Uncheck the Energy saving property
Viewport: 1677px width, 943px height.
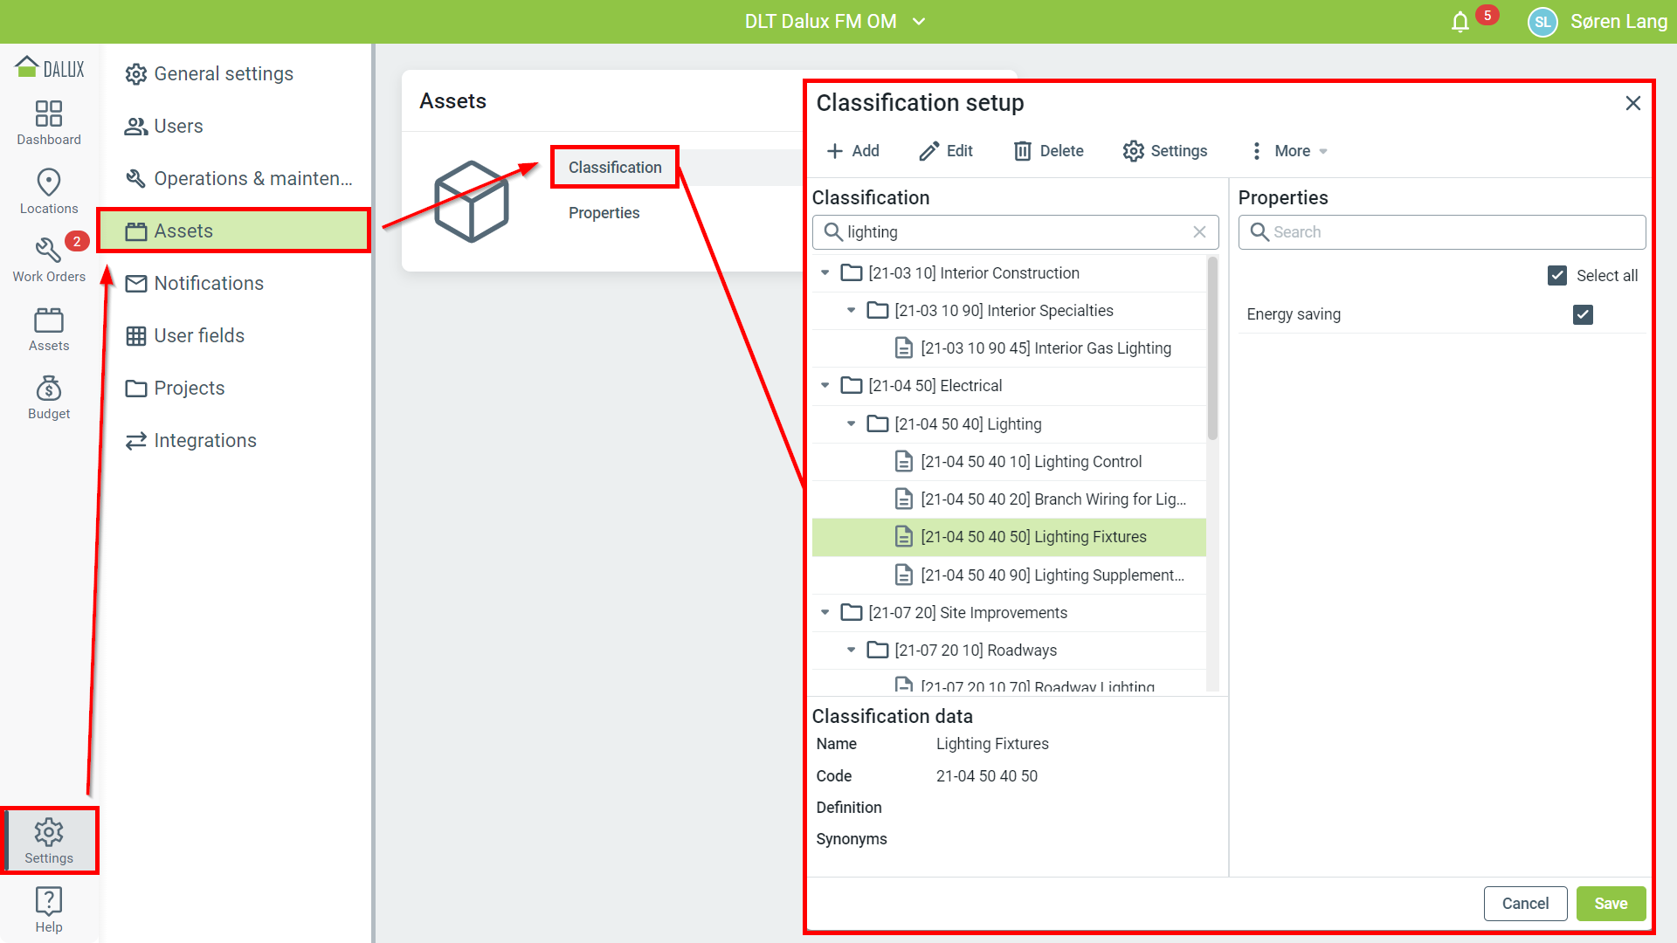click(x=1582, y=314)
